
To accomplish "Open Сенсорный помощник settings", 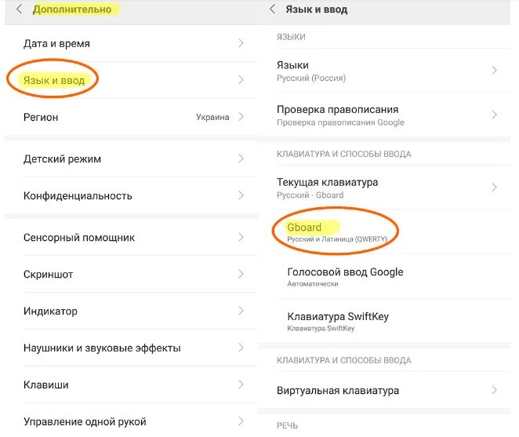I will click(79, 238).
